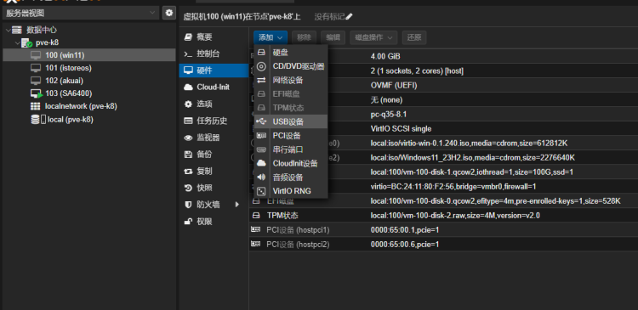Collapse the pve-k8 node

tap(17, 42)
